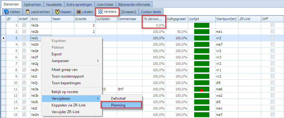284x118 pixels.
Task: Expand the Verwijderen submenu
Action: pyautogui.click(x=71, y=99)
